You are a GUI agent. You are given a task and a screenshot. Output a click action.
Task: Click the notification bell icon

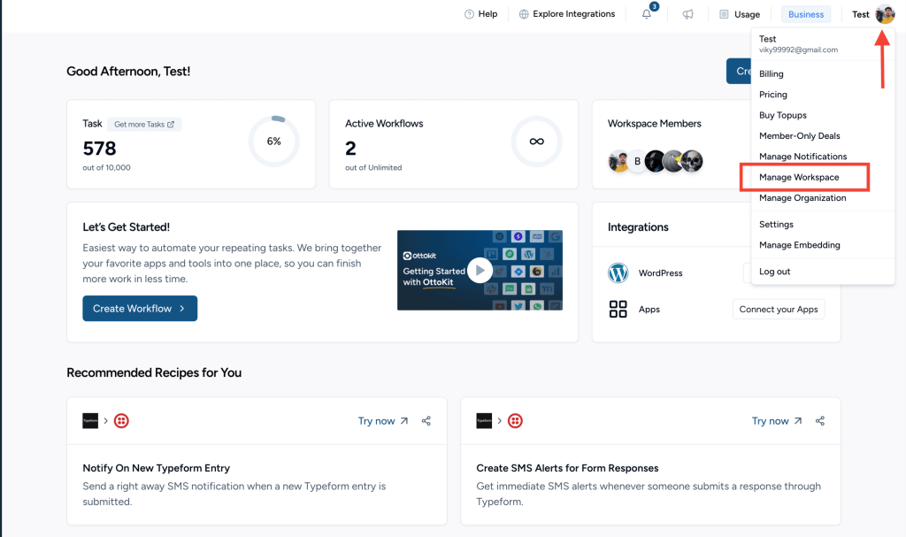647,14
